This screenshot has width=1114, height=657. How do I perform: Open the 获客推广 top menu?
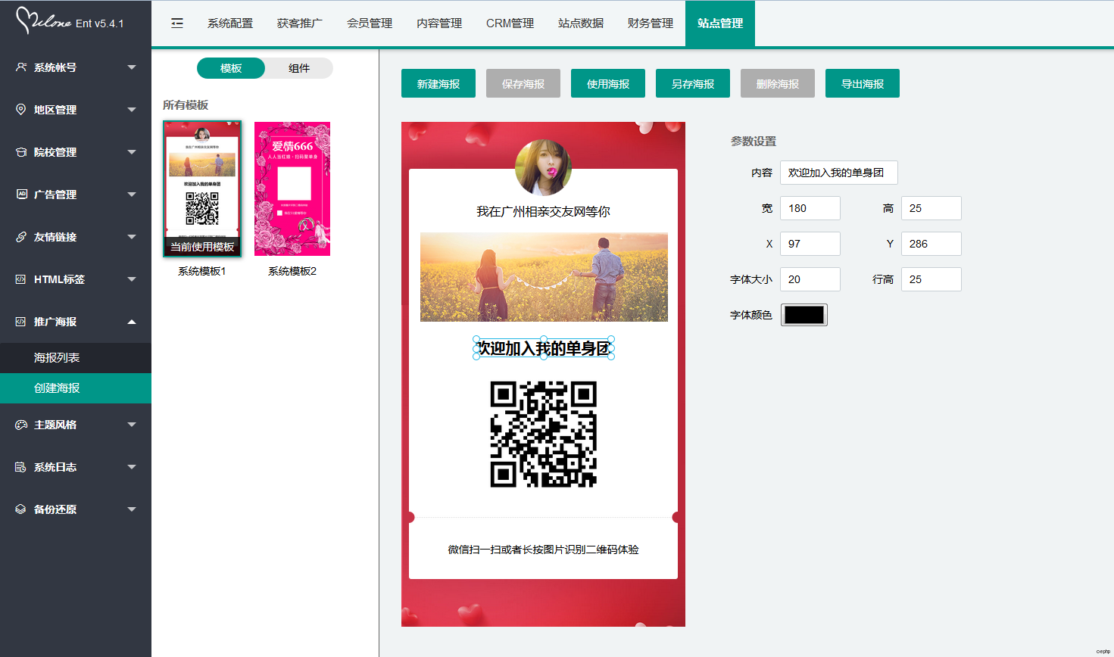coord(300,23)
